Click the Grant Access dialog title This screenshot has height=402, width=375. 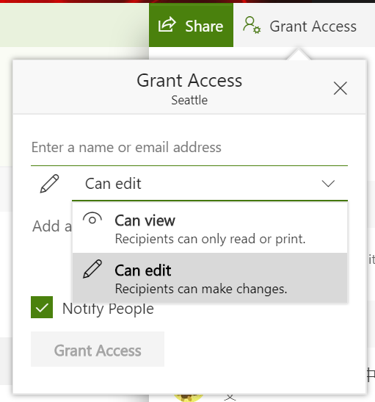[189, 80]
